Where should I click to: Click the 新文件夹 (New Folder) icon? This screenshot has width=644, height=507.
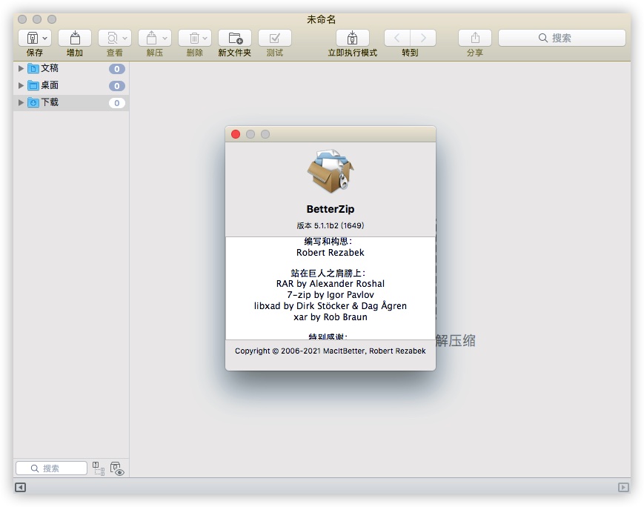pos(235,38)
